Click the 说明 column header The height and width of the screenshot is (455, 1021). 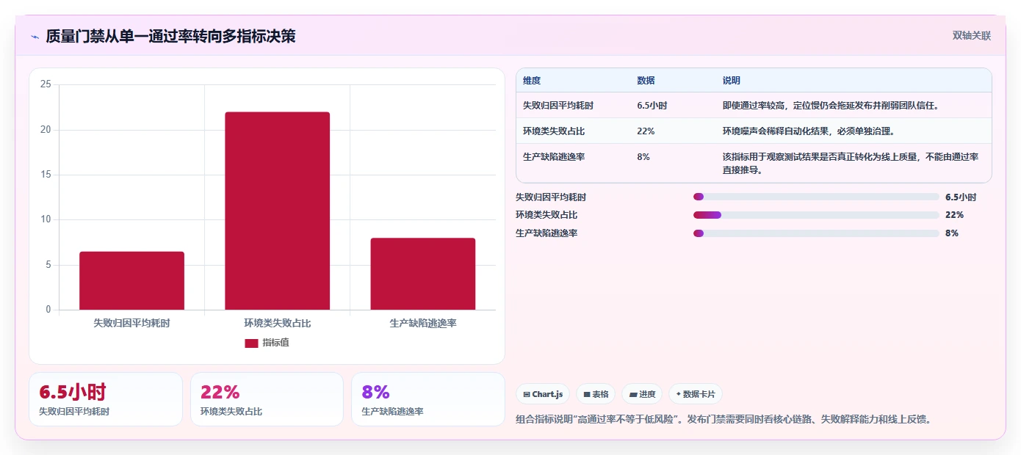pyautogui.click(x=732, y=81)
